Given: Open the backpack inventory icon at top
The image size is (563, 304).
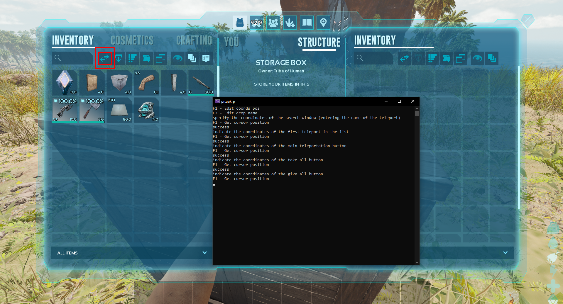Looking at the screenshot, I should click(240, 23).
